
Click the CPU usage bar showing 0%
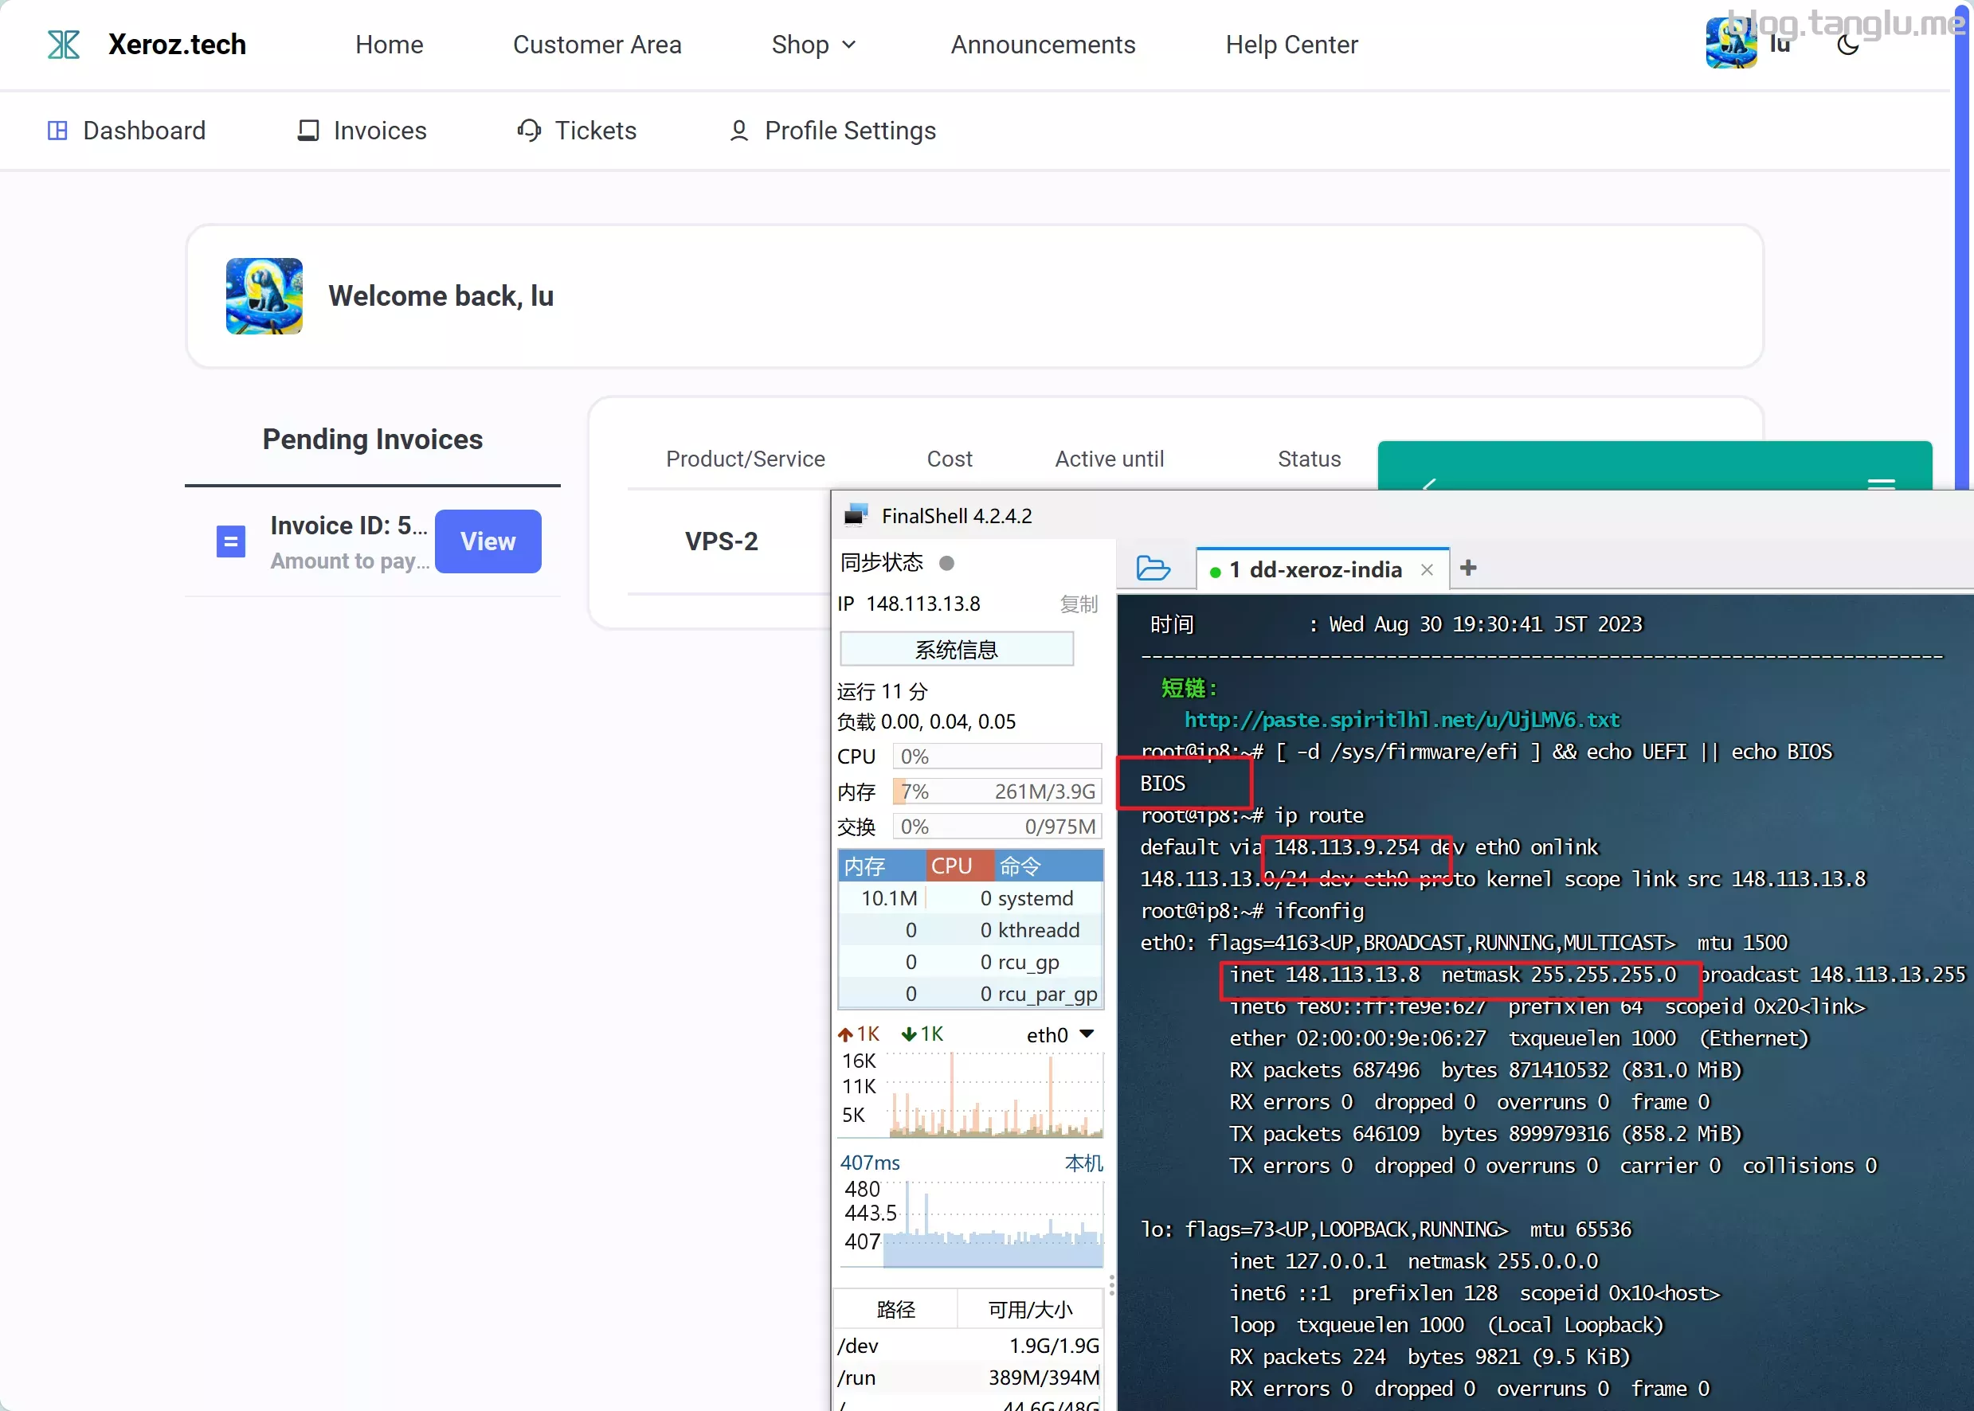point(997,756)
